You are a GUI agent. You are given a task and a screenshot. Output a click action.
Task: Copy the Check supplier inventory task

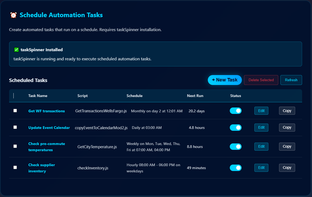click(x=287, y=168)
